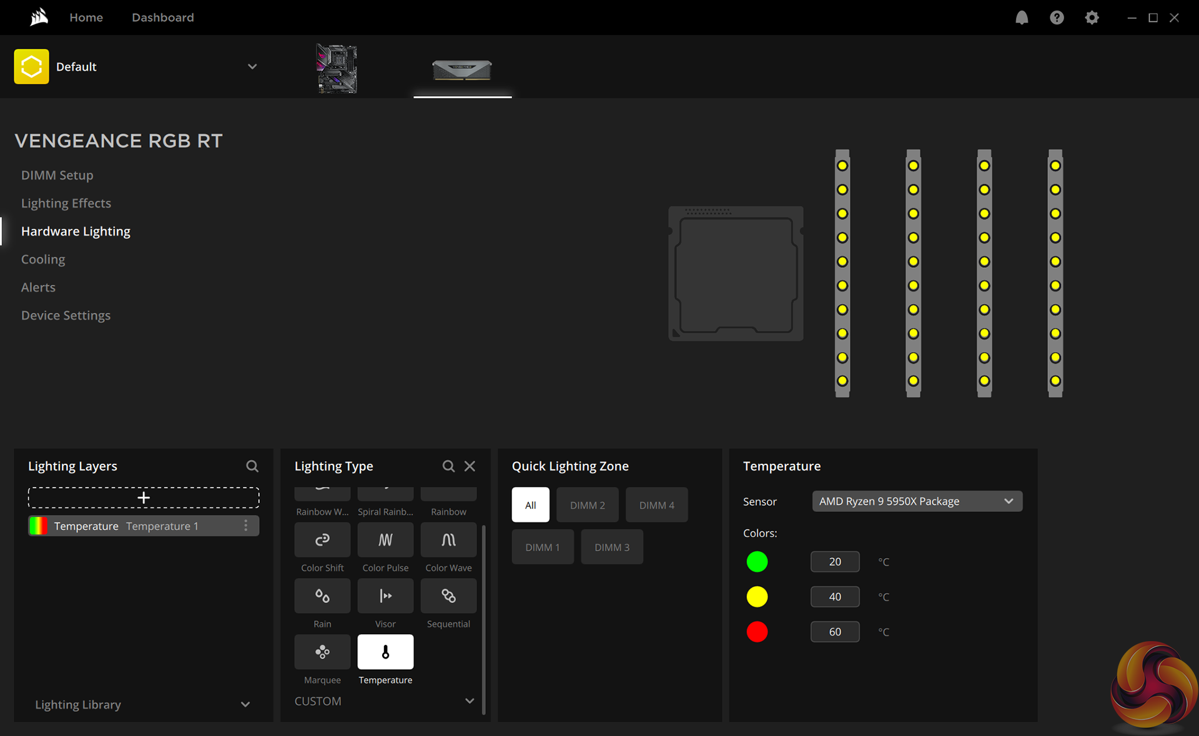The image size is (1199, 736).
Task: Expand the Default profile dropdown
Action: pyautogui.click(x=252, y=67)
